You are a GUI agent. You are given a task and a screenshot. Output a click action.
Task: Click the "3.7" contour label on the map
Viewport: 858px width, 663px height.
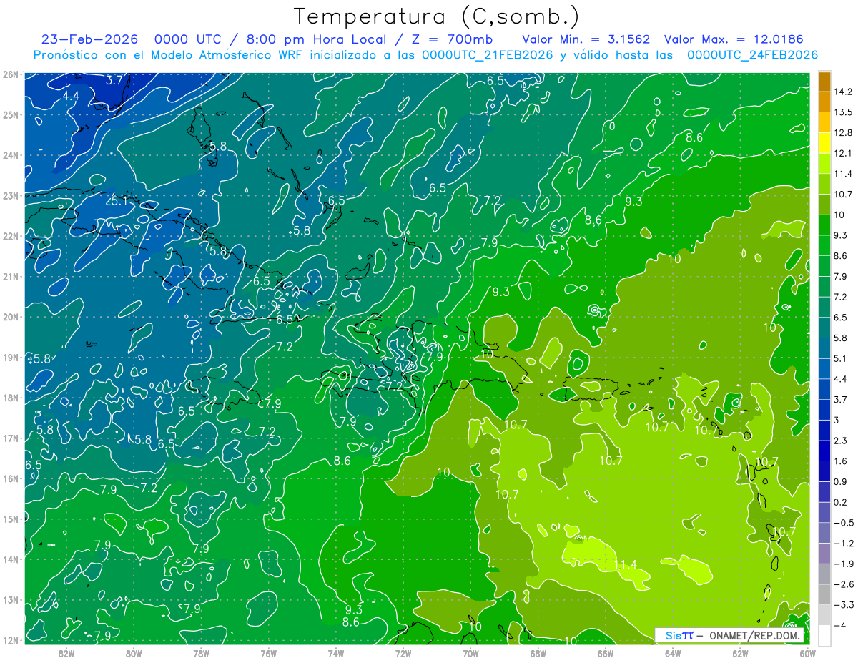pos(114,80)
